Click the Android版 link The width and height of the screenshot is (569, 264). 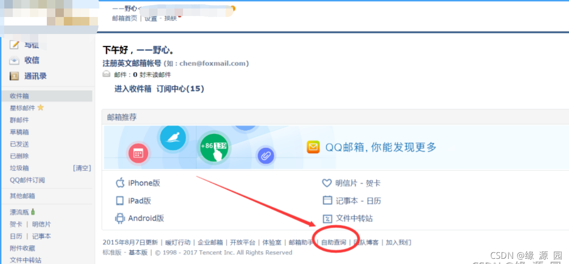click(146, 218)
